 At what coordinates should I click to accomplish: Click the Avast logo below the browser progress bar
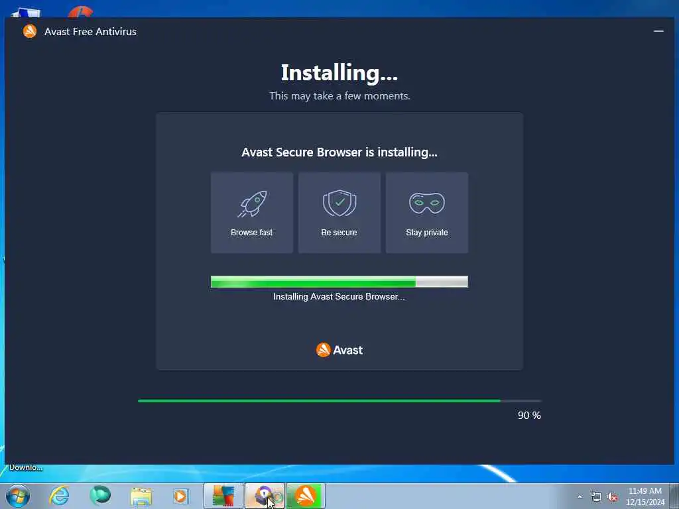[339, 350]
